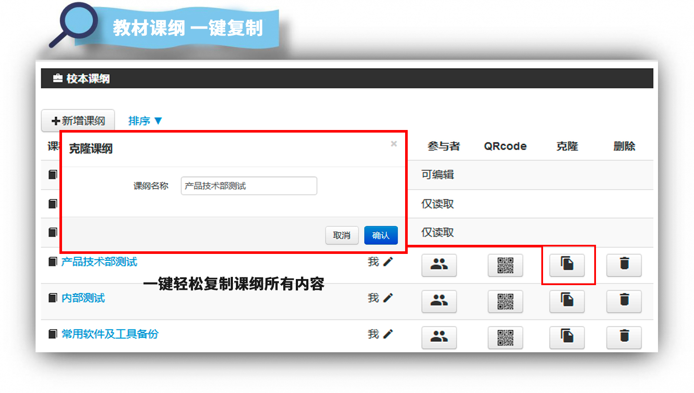Click pencil icon in 内部测试 row

pos(388,298)
